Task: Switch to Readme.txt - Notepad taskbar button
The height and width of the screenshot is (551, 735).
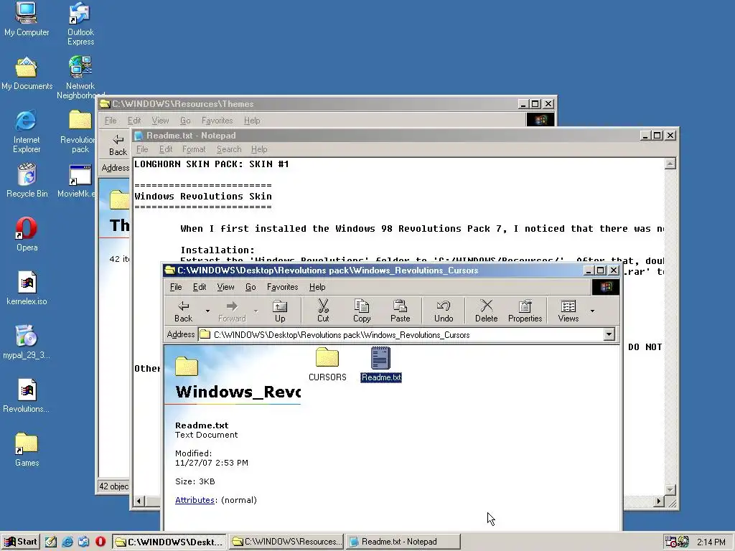Action: [403, 542]
